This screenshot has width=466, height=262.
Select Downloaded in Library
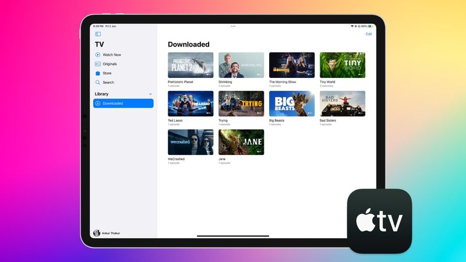click(123, 104)
